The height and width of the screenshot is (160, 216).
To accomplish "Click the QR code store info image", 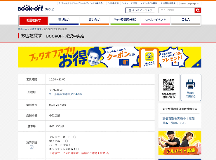I will (x=169, y=85).
